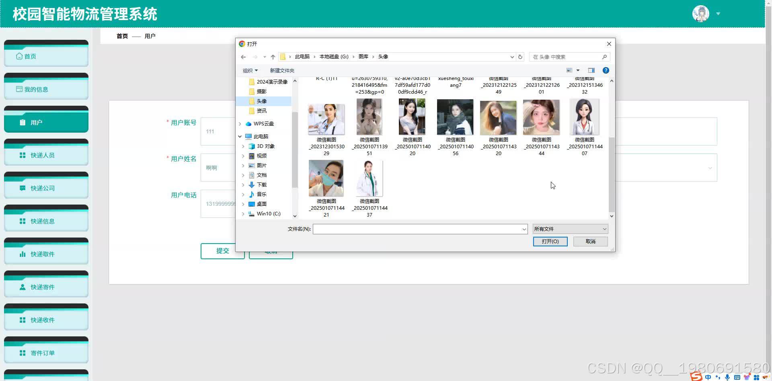Open the 所有文件 file type dropdown
The width and height of the screenshot is (772, 381).
pos(570,229)
